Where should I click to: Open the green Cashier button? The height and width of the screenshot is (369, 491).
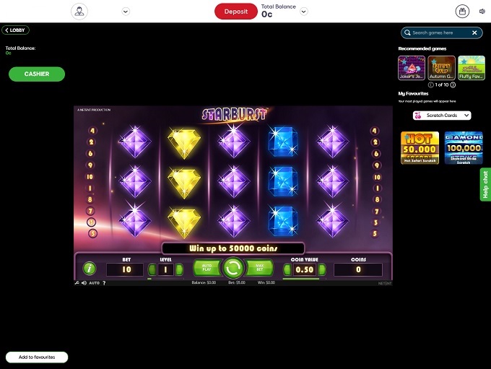click(37, 74)
